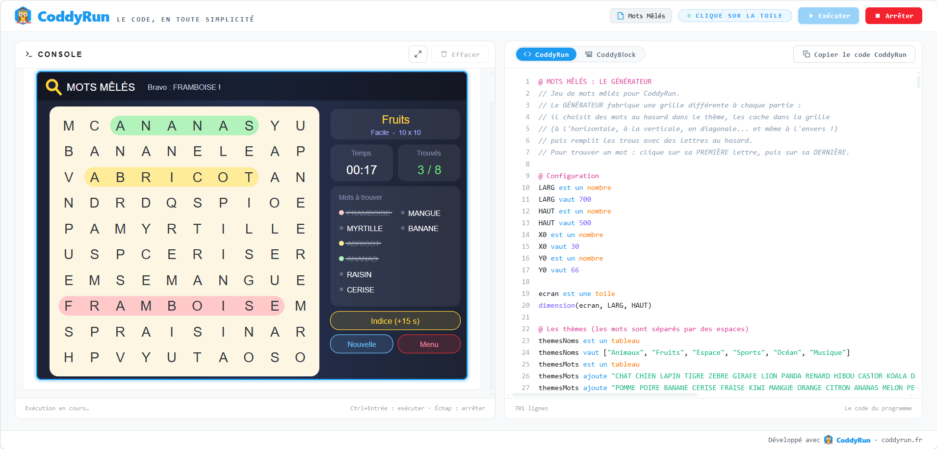This screenshot has height=449, width=937.
Task: Stop the program with Arrêter
Action: (x=893, y=16)
